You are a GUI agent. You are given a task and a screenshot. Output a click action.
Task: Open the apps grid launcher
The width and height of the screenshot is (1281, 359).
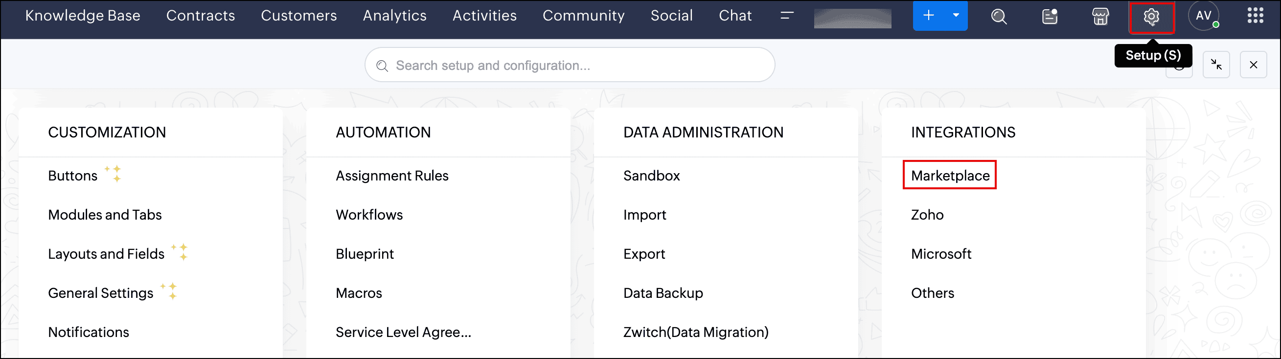point(1255,16)
